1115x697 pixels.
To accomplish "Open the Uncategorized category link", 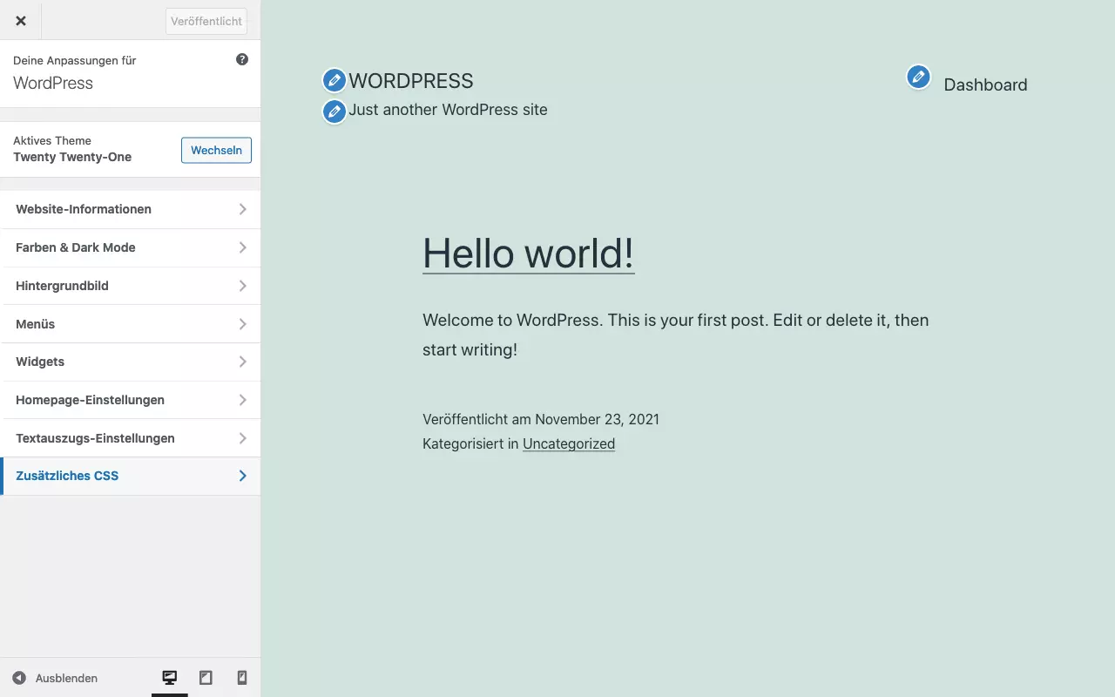I will [x=569, y=443].
